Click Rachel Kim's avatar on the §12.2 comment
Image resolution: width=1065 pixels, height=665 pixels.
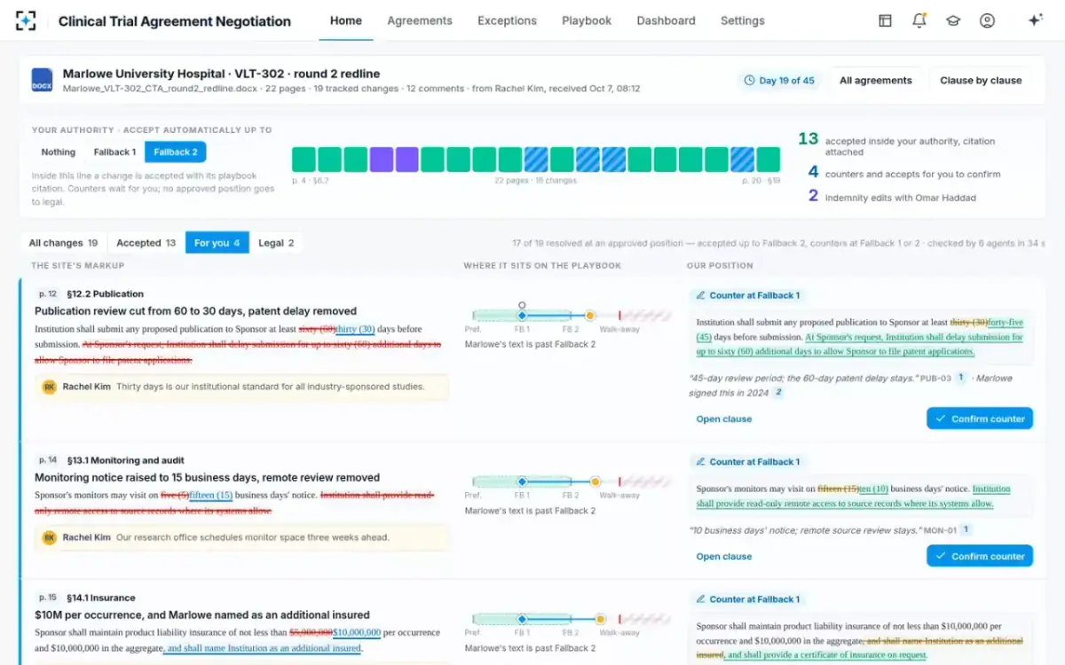[50, 387]
